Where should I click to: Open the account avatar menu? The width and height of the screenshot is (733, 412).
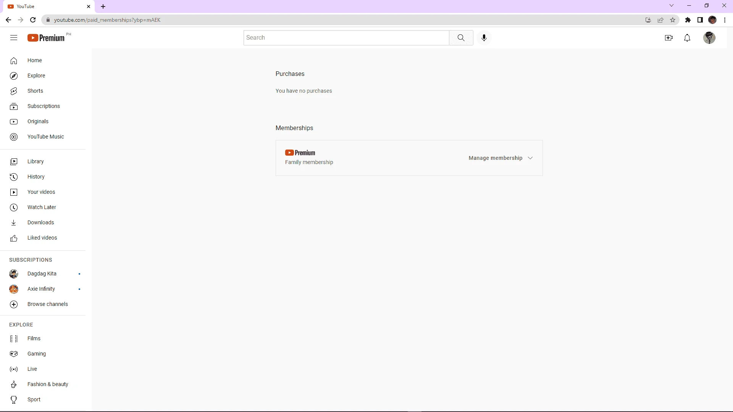click(709, 38)
